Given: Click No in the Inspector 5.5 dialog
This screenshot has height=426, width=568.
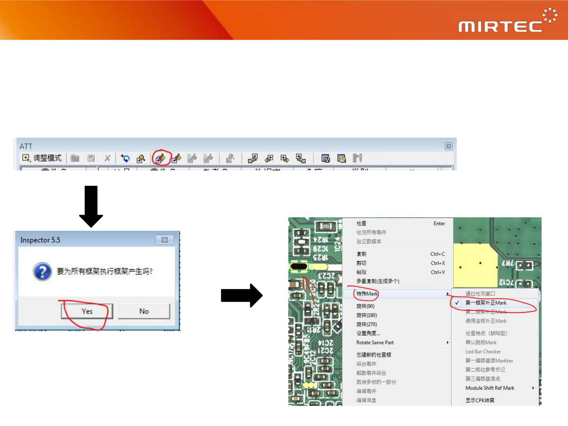Looking at the screenshot, I should (x=144, y=311).
